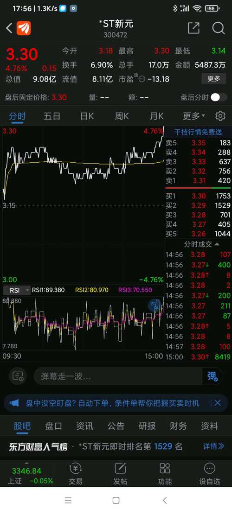Switch to the 资料 tab
Screen dimensions: 232x515
209,426
